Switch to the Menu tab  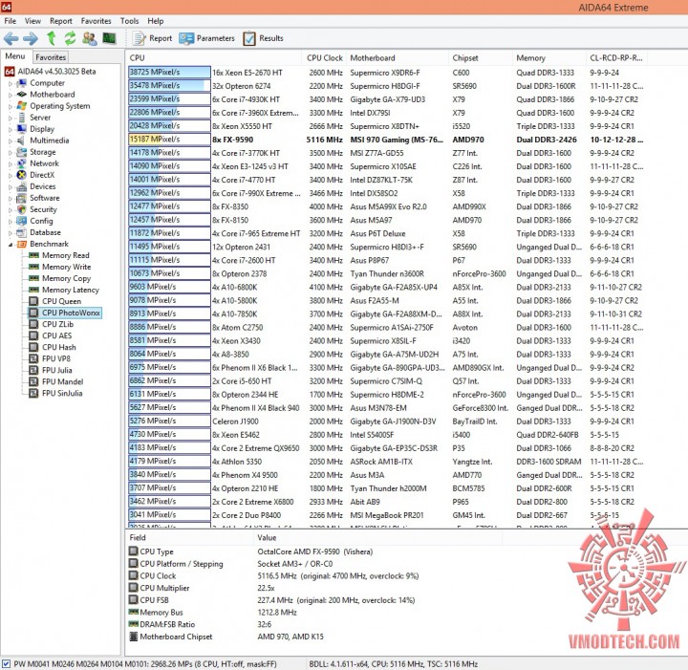pos(15,56)
